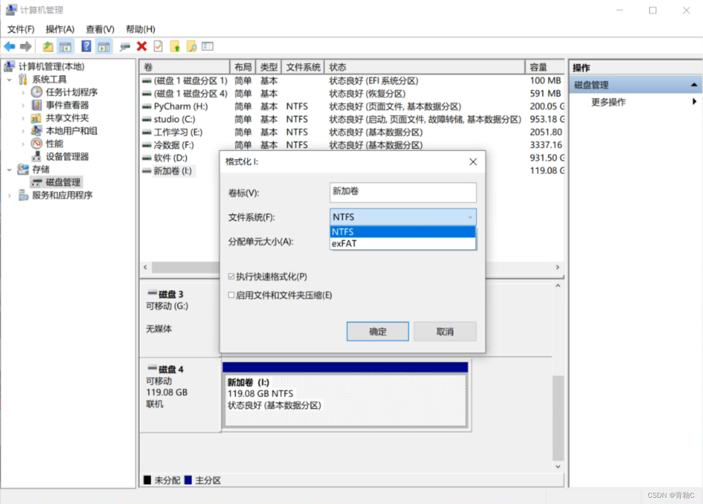703x504 pixels.
Task: Sort by Capacity (容量) column header
Action: (x=545, y=67)
